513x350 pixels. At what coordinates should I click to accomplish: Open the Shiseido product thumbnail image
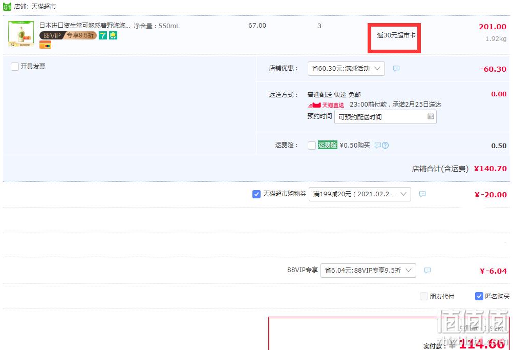click(21, 34)
